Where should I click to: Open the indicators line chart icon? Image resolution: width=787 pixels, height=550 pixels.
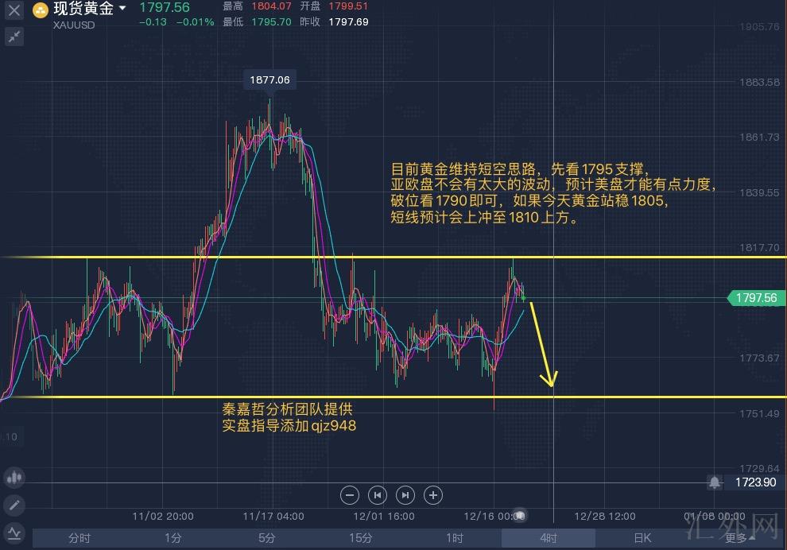pyautogui.click(x=14, y=533)
